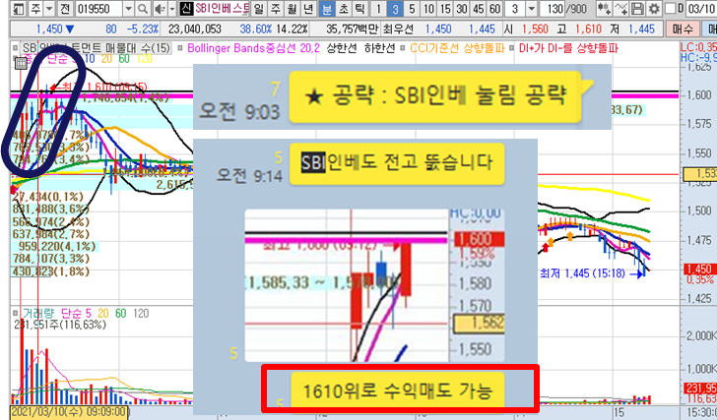Expand the 주 type dropdown arrow

pos(49,8)
